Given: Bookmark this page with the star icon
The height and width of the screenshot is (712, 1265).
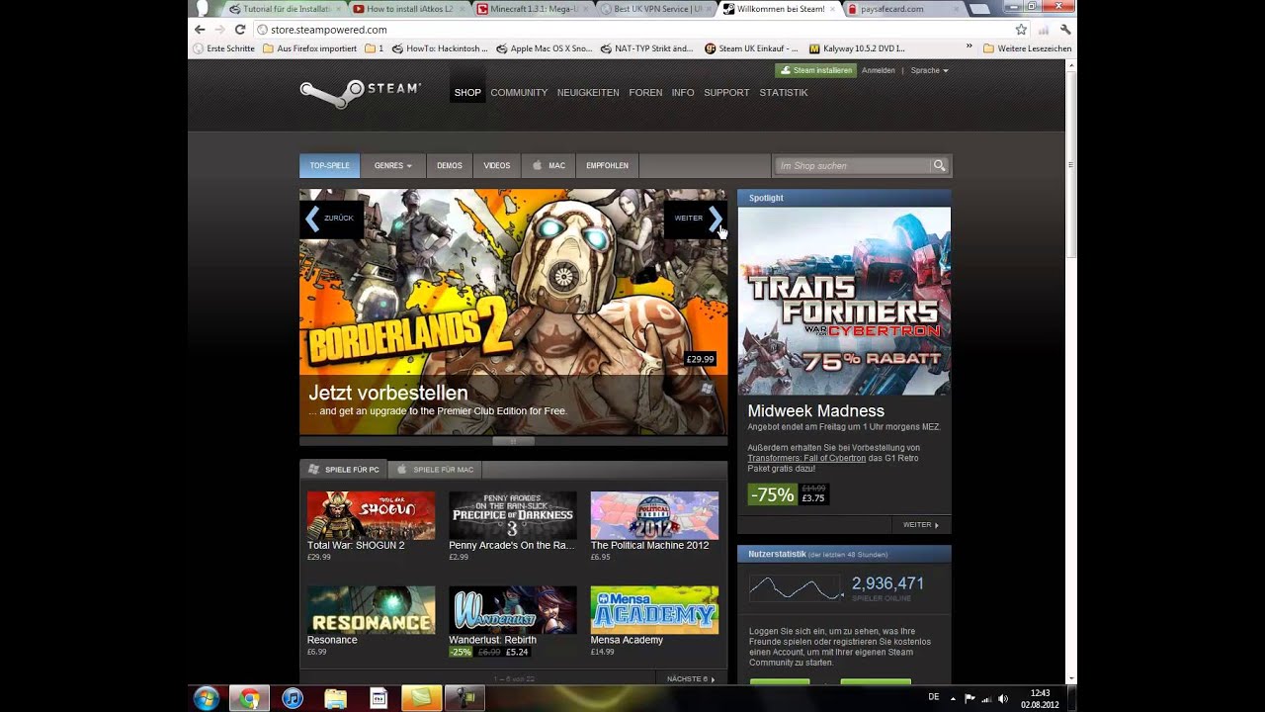Looking at the screenshot, I should [x=1021, y=30].
